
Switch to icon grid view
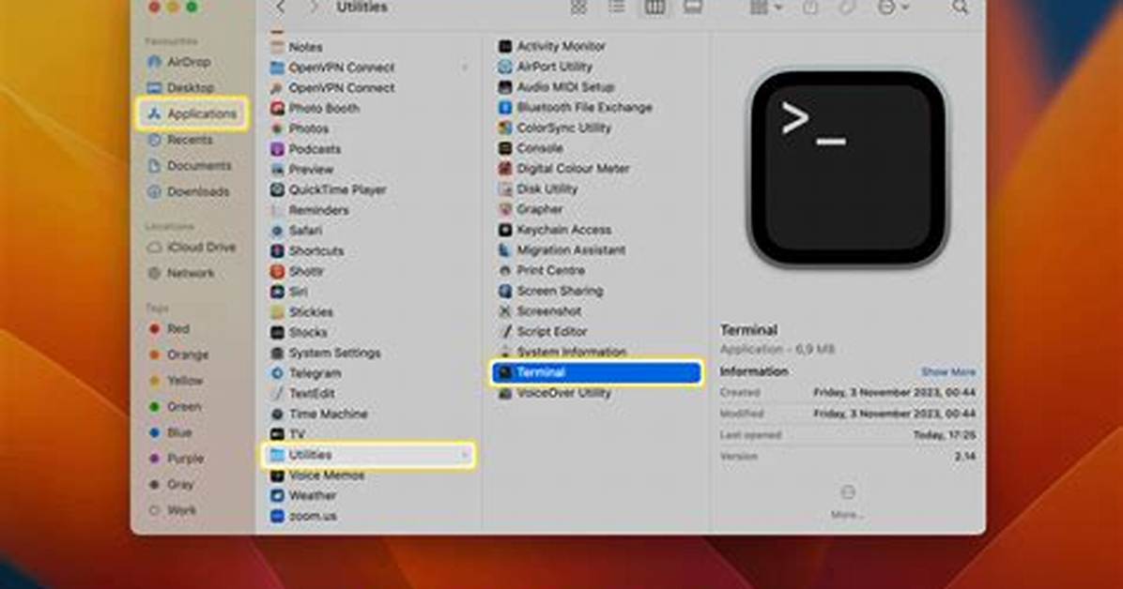point(578,8)
